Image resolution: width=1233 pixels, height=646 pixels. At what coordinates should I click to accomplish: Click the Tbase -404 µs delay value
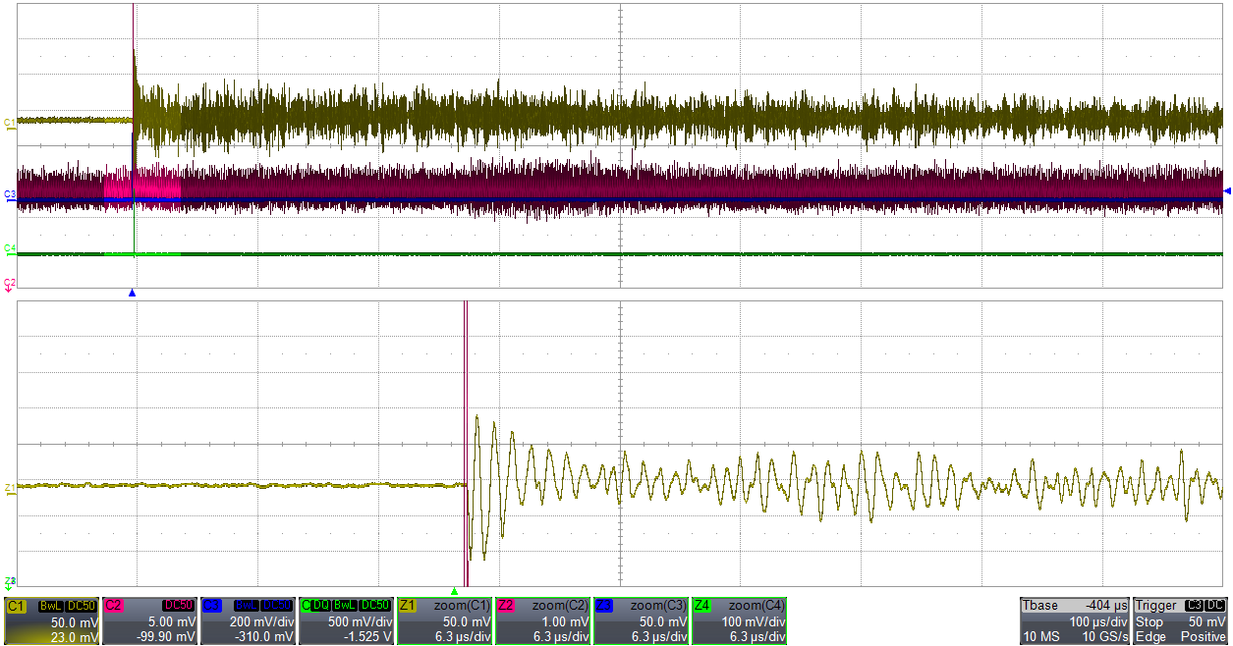(x=1105, y=606)
